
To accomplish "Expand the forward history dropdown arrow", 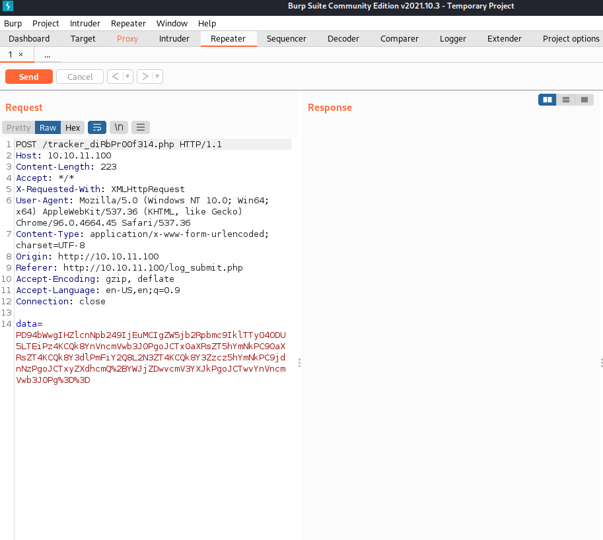I will [157, 77].
